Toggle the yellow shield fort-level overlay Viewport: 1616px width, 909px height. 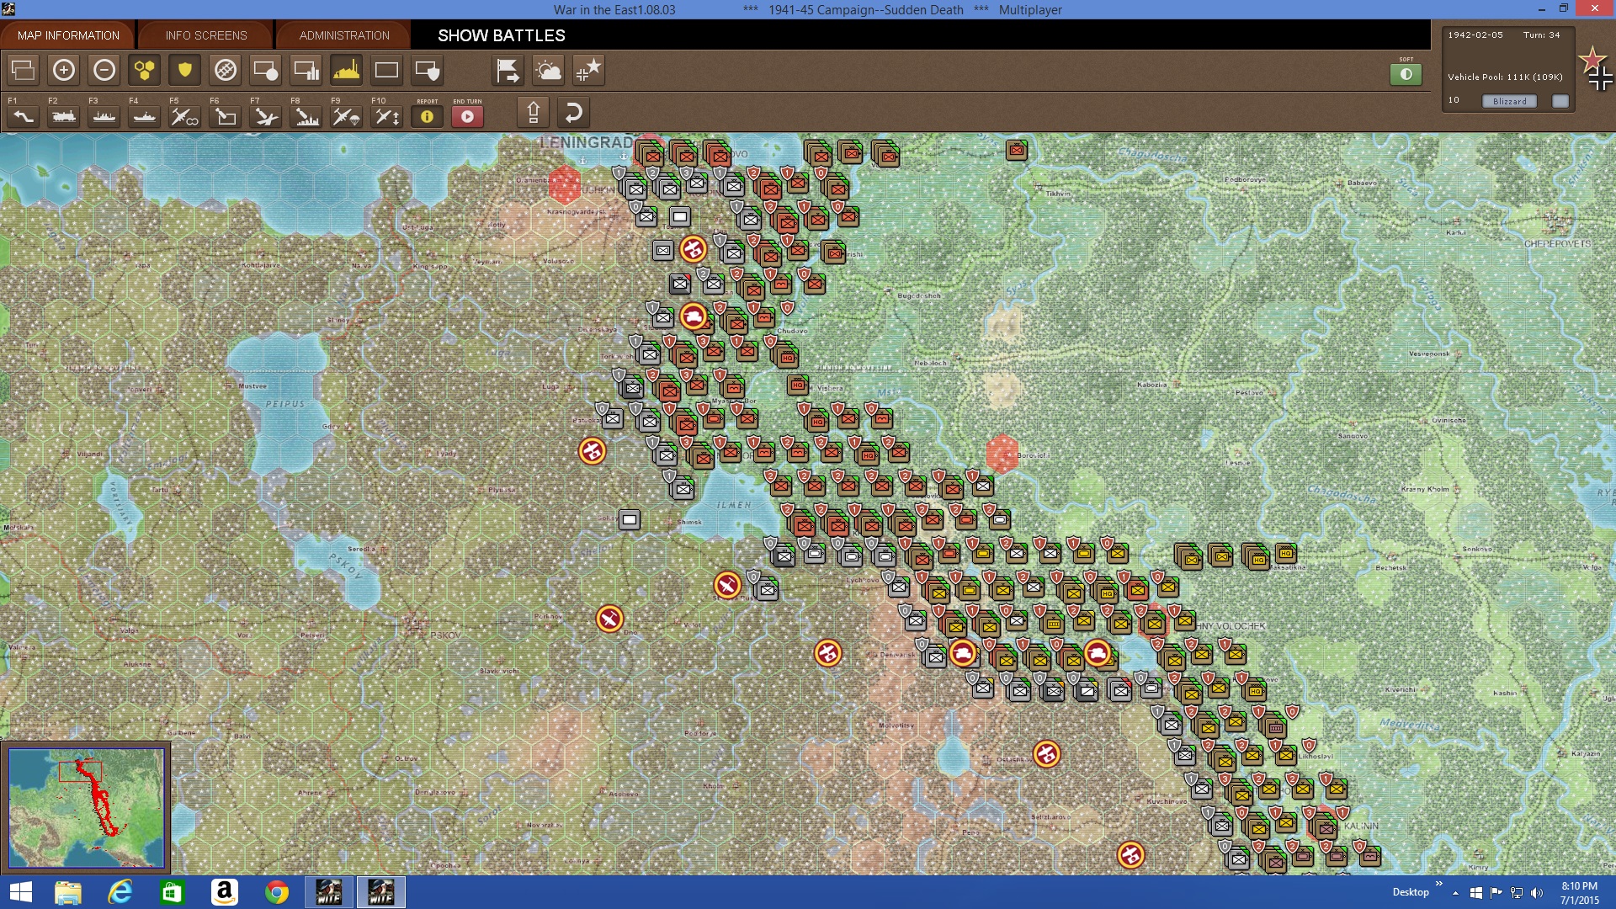click(x=185, y=70)
